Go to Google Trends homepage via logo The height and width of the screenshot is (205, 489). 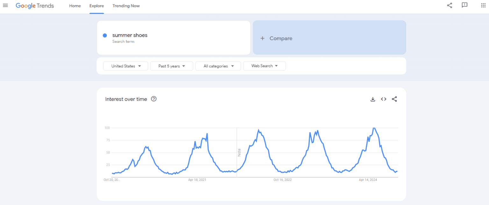tap(35, 5)
